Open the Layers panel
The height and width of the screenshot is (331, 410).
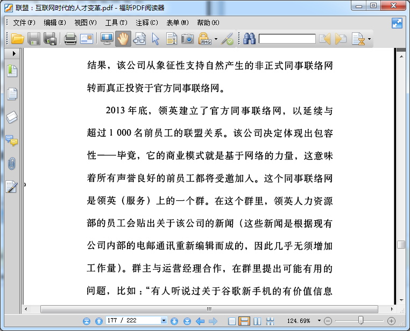(x=12, y=117)
